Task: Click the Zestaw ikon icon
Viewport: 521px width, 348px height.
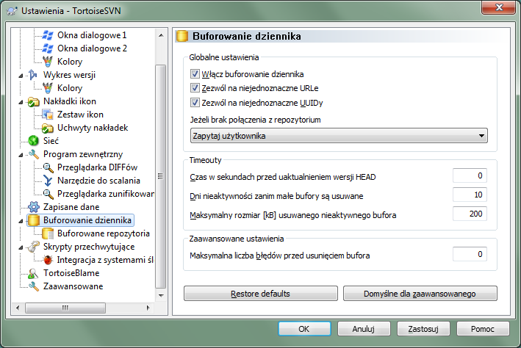Action: pyautogui.click(x=48, y=115)
